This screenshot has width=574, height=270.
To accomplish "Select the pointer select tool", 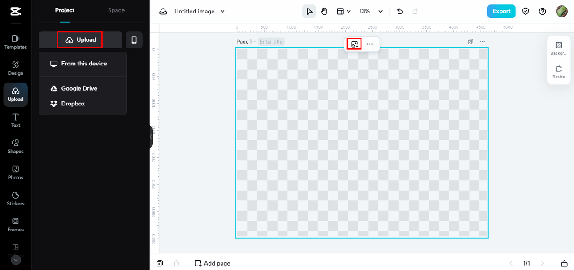I will click(x=309, y=11).
